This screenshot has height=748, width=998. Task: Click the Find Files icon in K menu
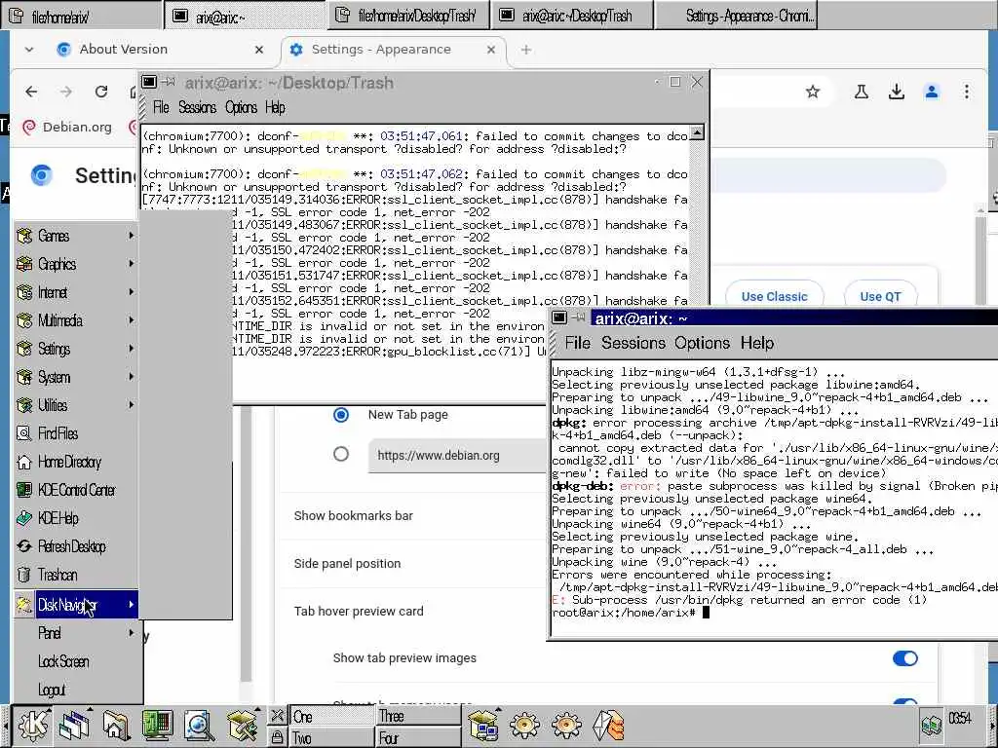(x=24, y=433)
